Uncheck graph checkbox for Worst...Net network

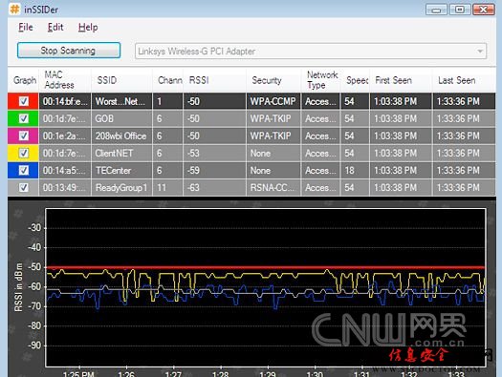24,101
